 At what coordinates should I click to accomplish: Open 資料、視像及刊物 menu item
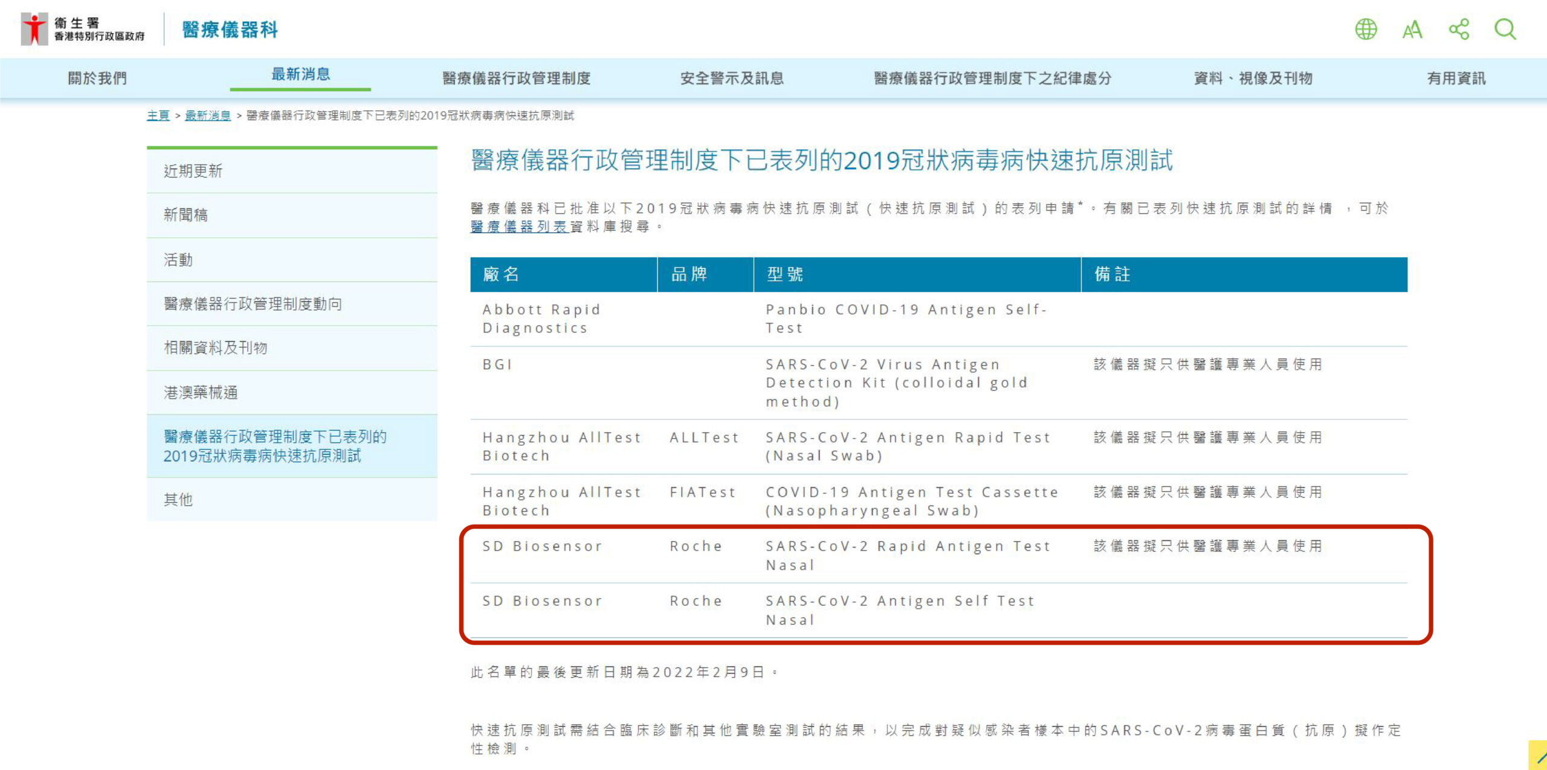tap(1253, 78)
